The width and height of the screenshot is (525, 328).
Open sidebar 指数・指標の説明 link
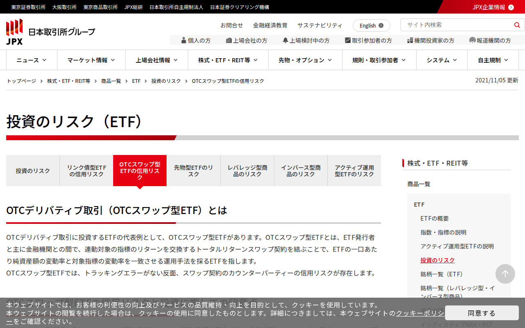(443, 232)
